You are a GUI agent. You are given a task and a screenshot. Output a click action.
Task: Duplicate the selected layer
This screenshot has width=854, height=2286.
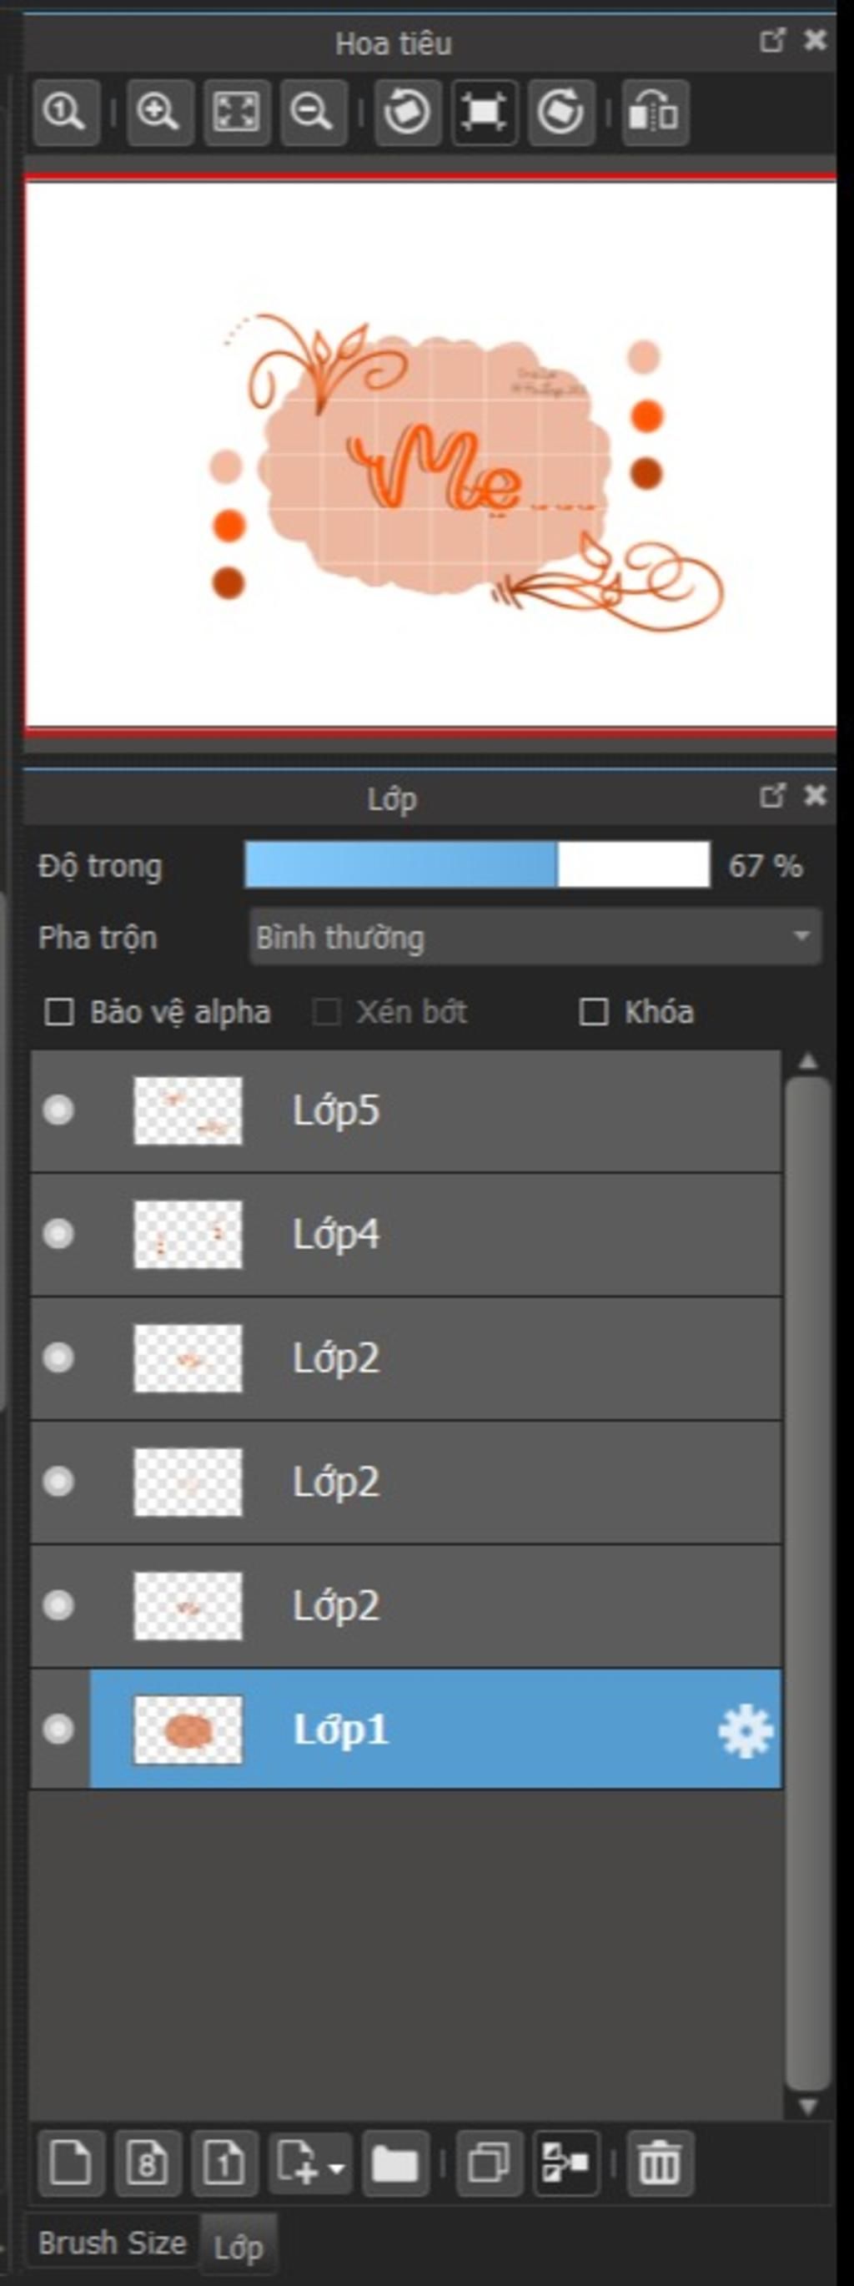click(489, 2163)
